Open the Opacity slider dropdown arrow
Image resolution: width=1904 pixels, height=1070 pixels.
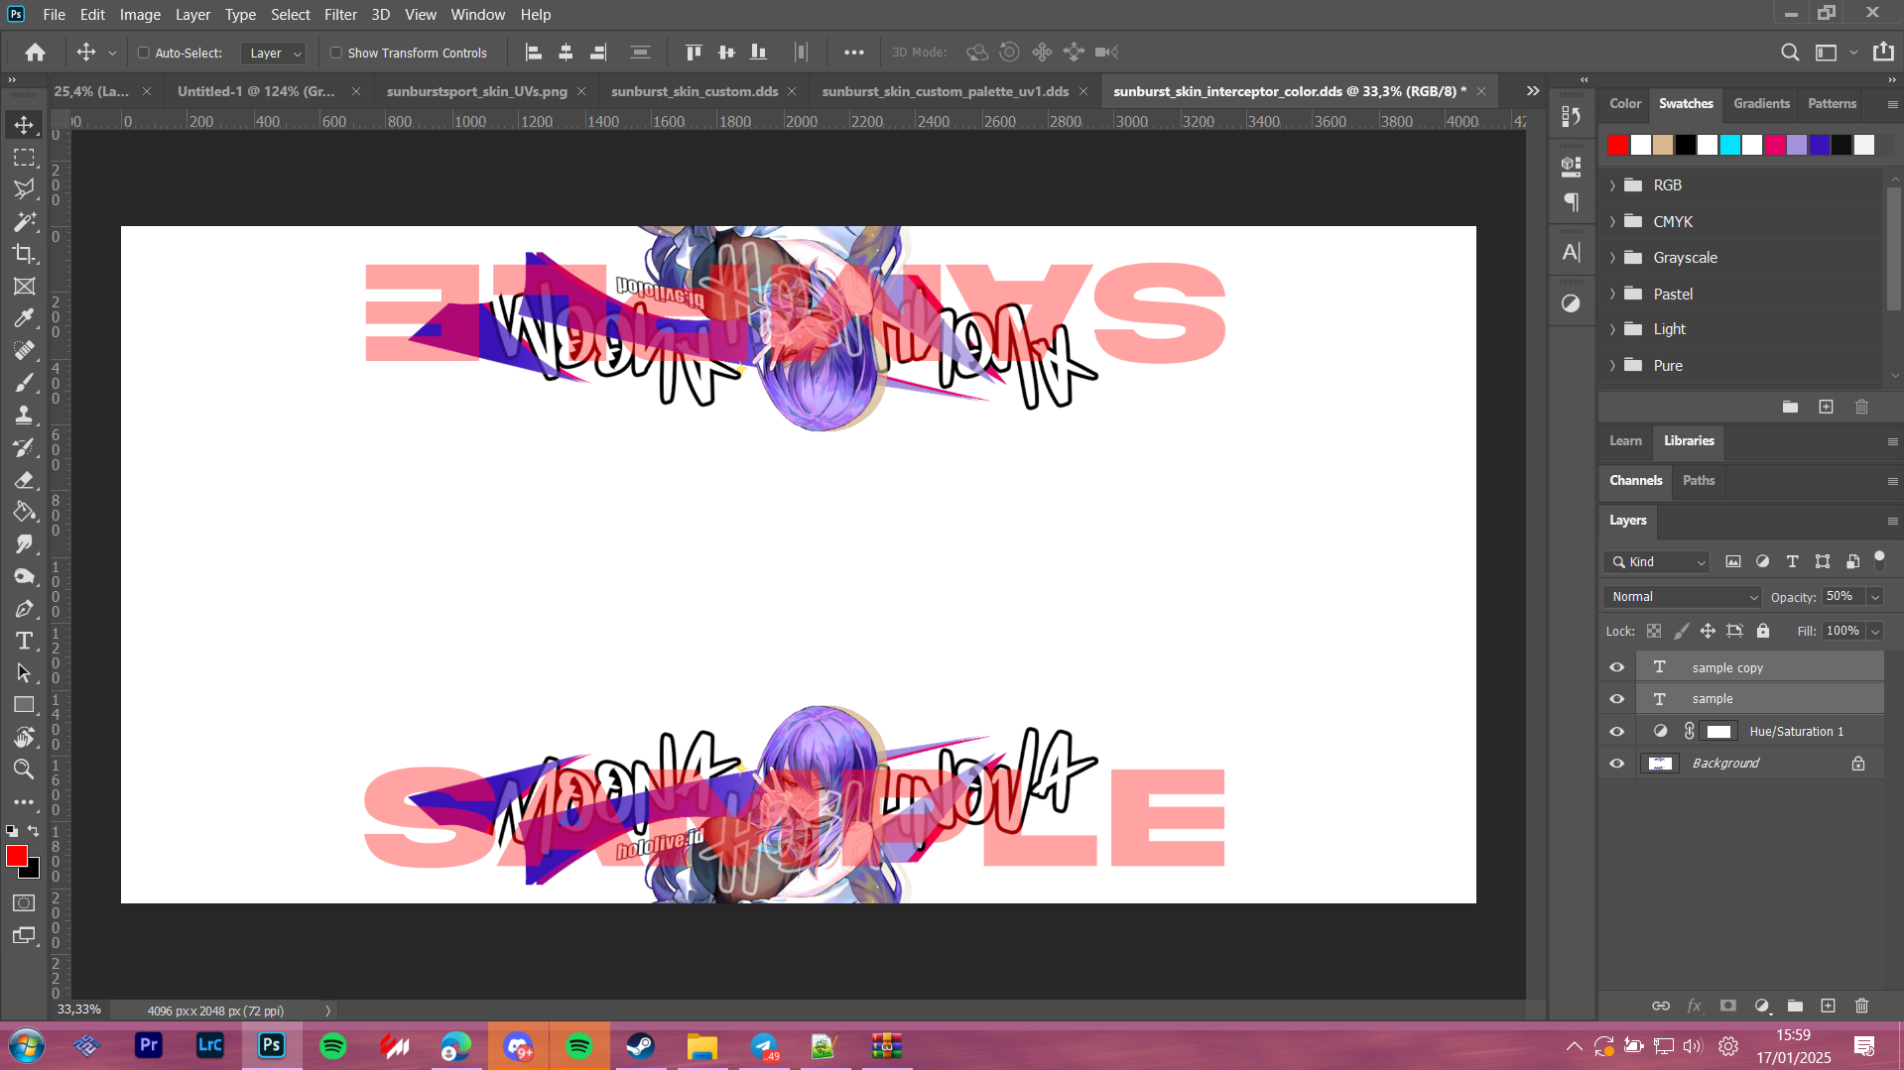click(1875, 597)
